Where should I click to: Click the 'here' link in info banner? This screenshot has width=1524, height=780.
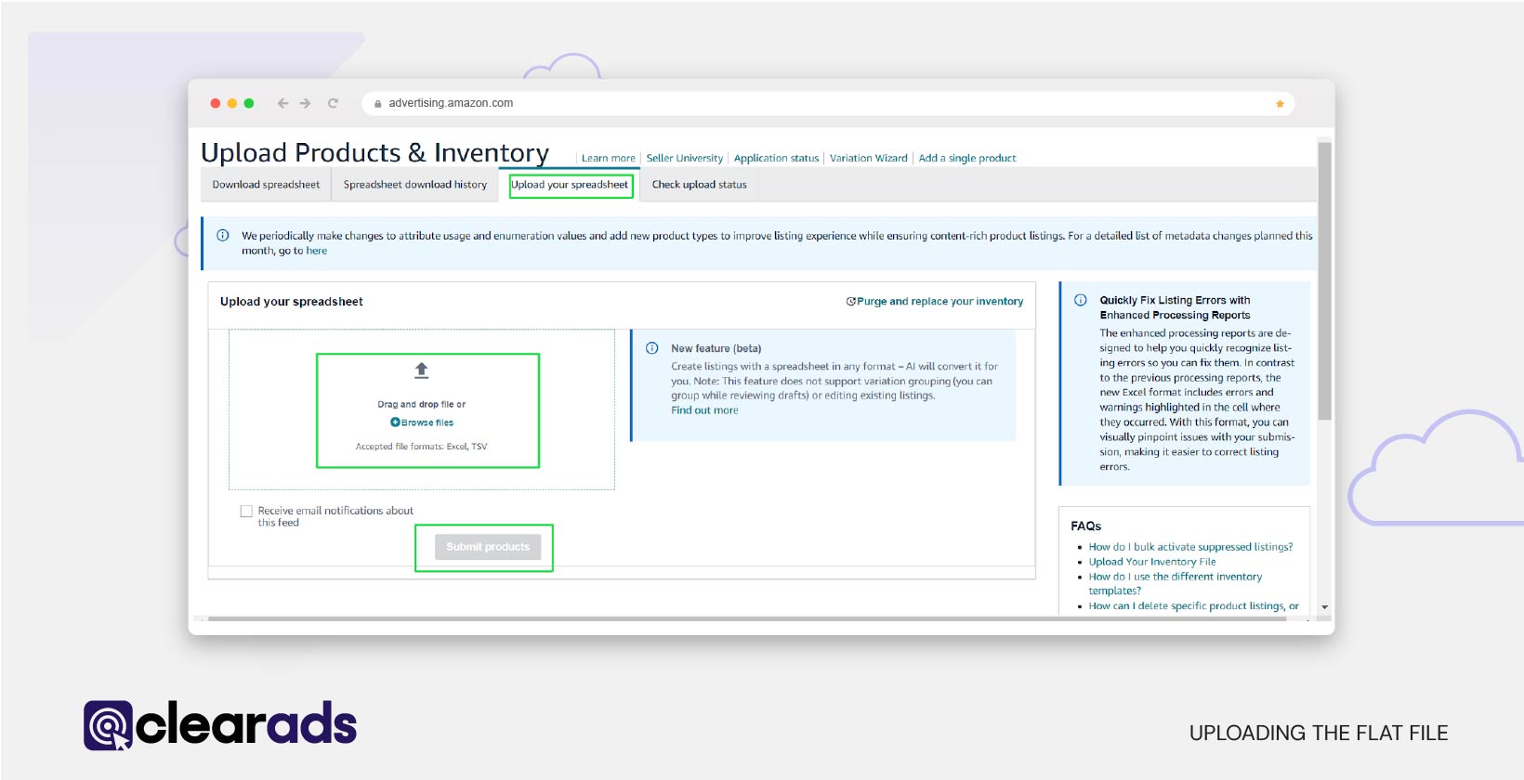[317, 251]
